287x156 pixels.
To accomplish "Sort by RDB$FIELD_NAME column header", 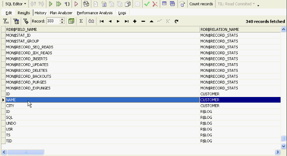I will click(102, 29).
